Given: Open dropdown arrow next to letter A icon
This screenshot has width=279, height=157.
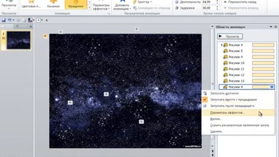Looking at the screenshot, I should (42, 20).
